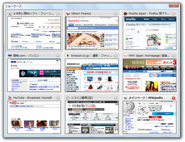Open the YouTube page preview
This screenshot has width=185, height=142.
34,117
